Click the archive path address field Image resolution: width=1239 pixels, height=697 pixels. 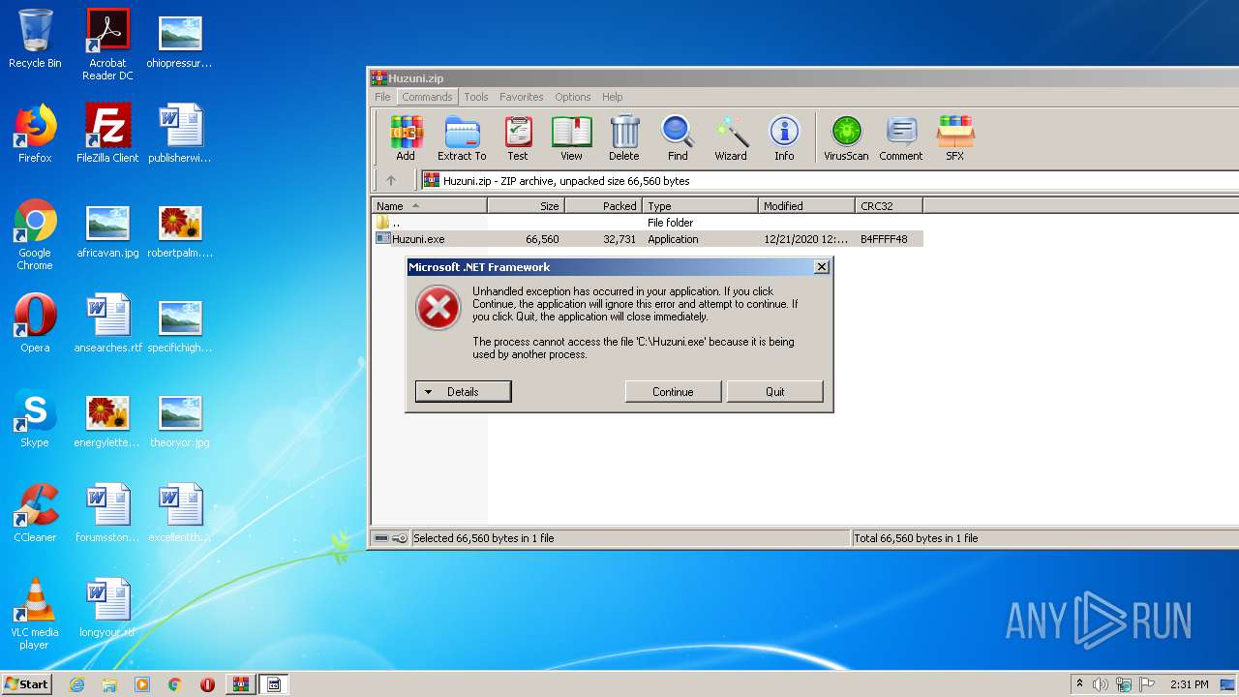[x=829, y=180]
